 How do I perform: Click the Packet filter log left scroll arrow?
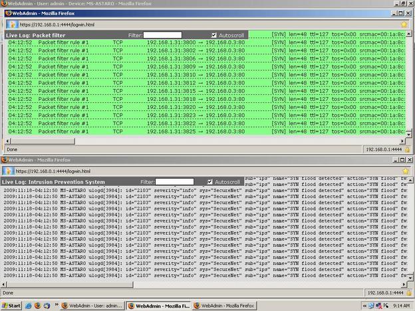pos(8,142)
